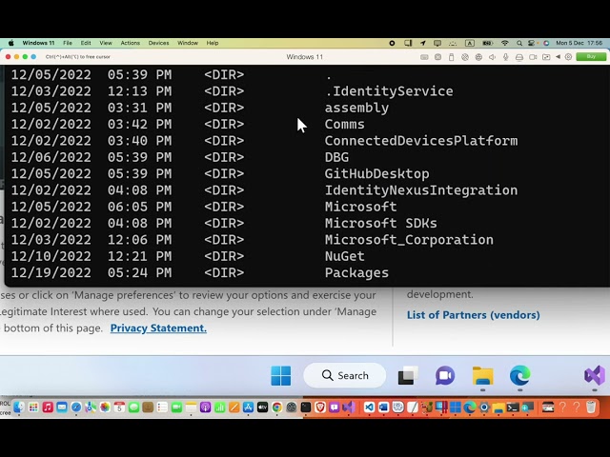
Task: Open the Actions menu
Action: tap(130, 43)
